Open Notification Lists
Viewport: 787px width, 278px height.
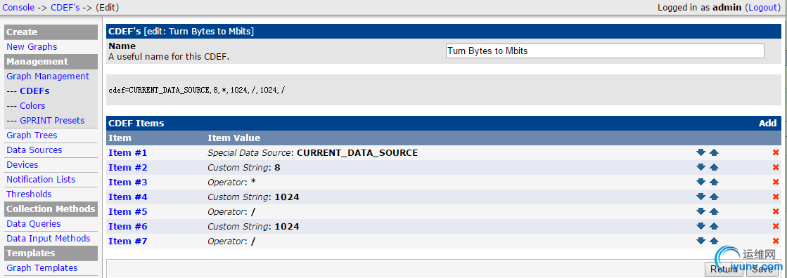(41, 179)
